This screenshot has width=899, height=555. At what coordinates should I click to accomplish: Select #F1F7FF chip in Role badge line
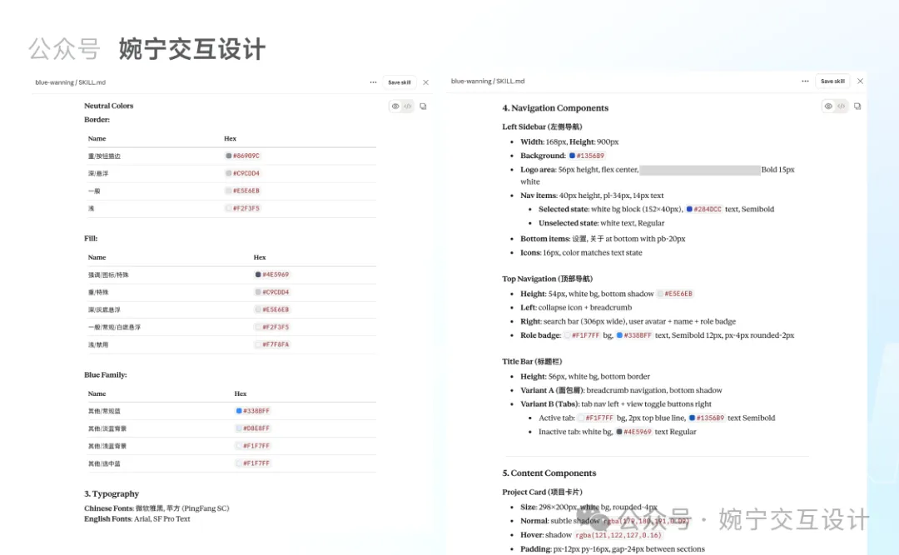click(x=583, y=335)
